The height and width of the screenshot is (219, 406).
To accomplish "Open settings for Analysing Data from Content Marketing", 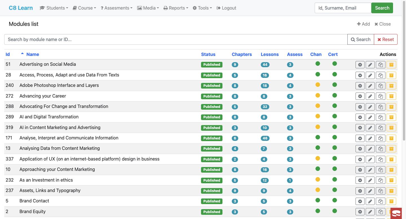I will pyautogui.click(x=360, y=149).
